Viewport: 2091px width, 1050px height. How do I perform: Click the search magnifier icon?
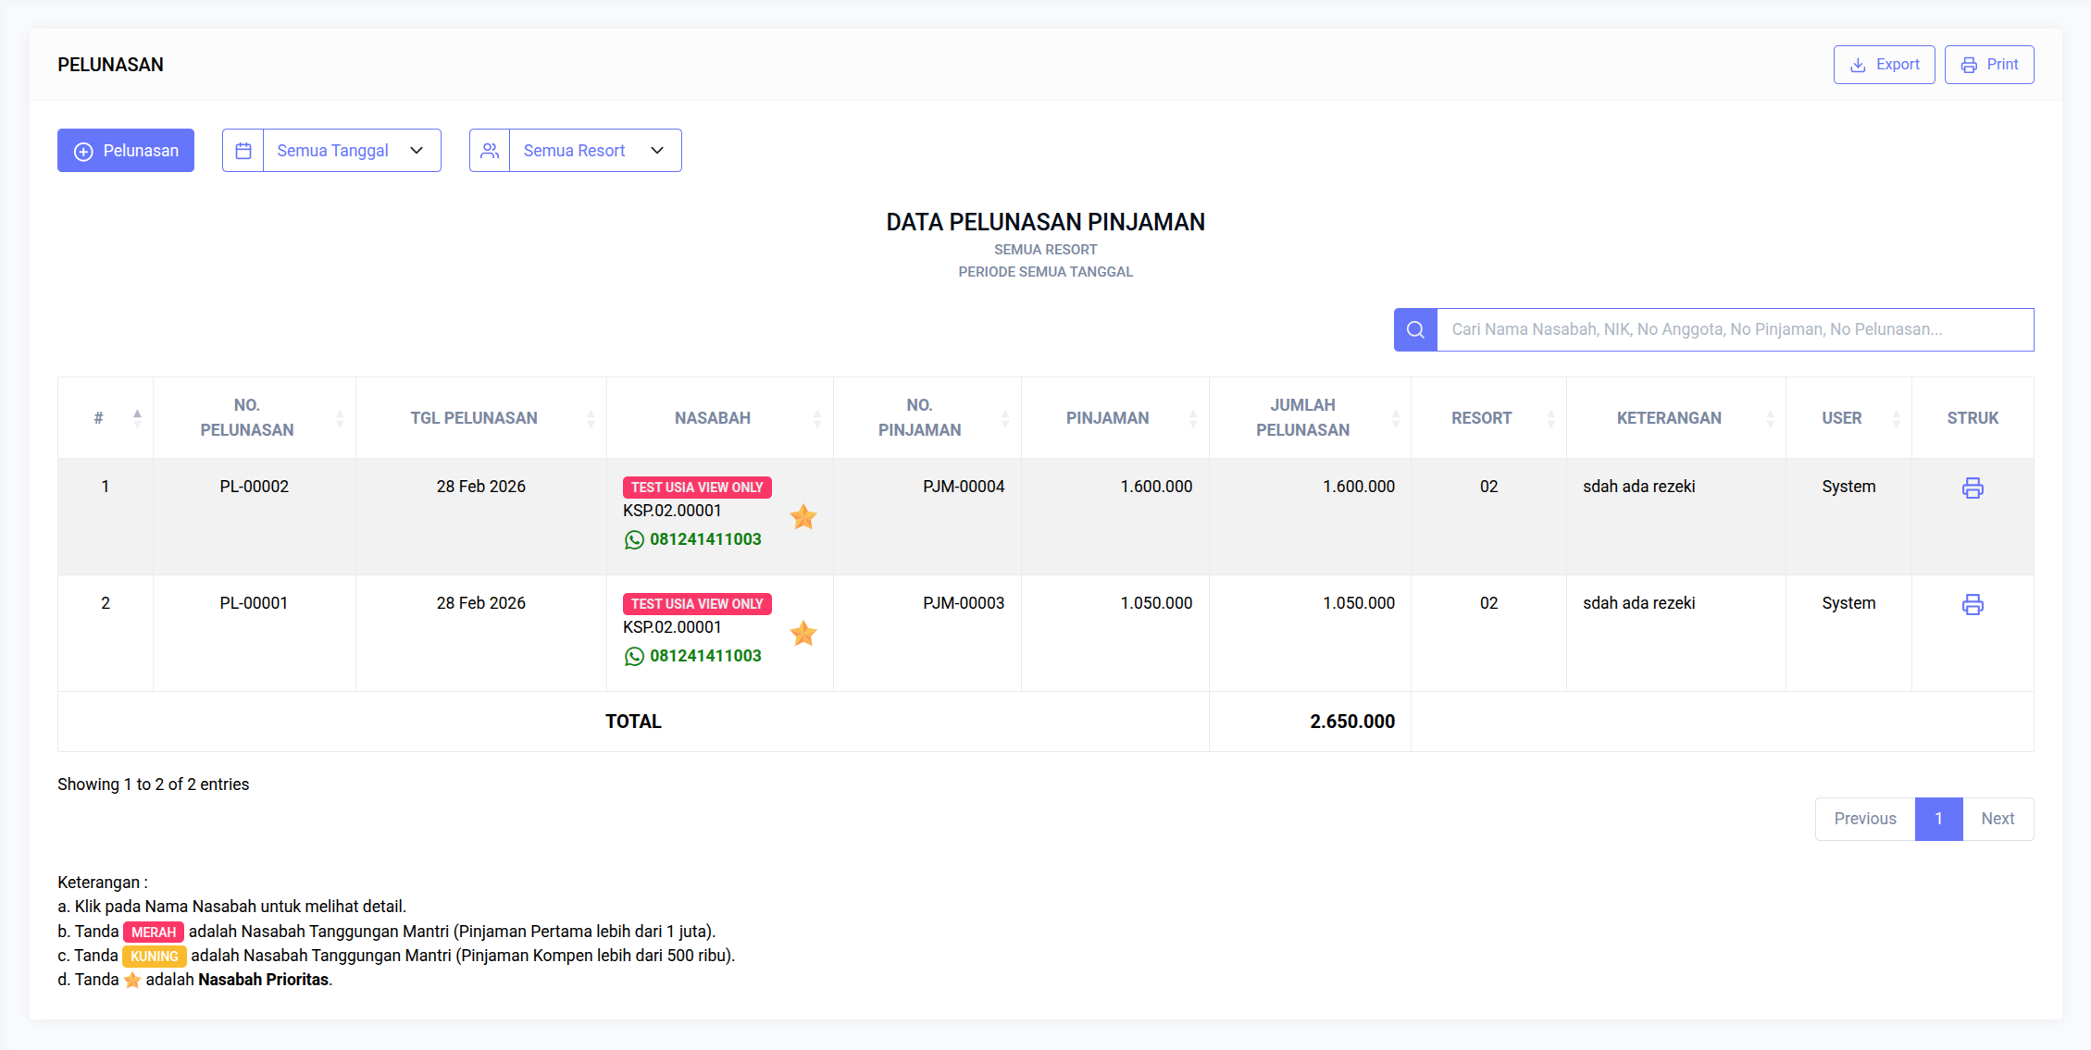click(1414, 329)
